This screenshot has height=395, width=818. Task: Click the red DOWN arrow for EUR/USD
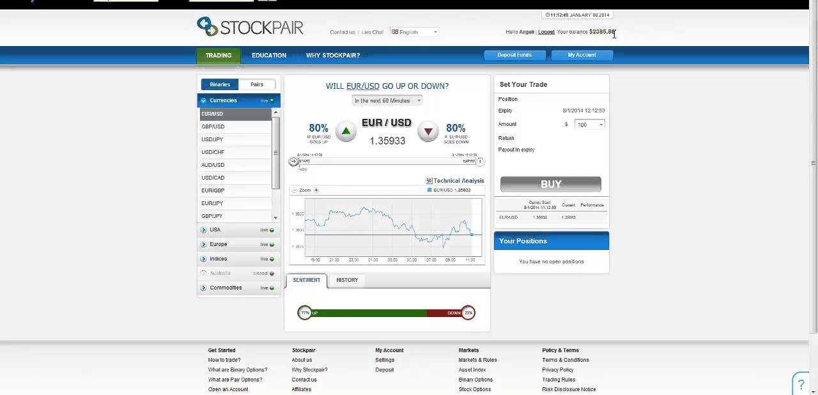[x=428, y=131]
